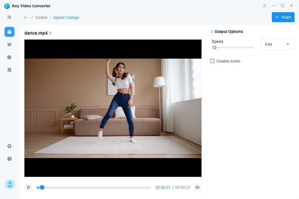Image resolution: width=299 pixels, height=199 pixels.
Task: Open the task list checkmark icon
Action: (9, 70)
